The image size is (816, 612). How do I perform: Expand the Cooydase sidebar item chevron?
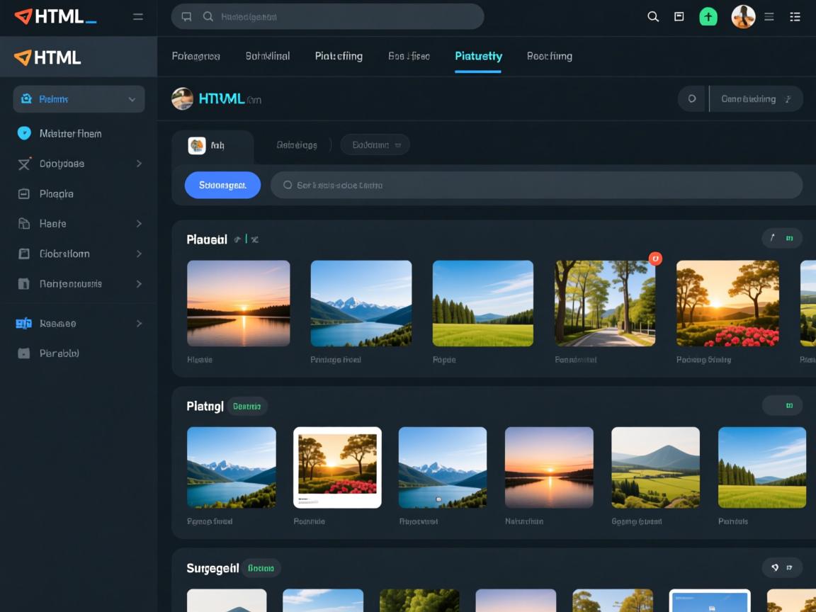click(139, 164)
